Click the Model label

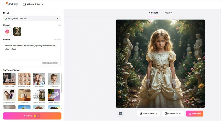tap(6, 13)
